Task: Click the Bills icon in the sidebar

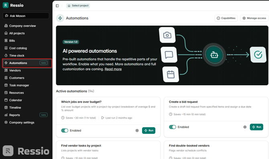Action: click(6, 40)
